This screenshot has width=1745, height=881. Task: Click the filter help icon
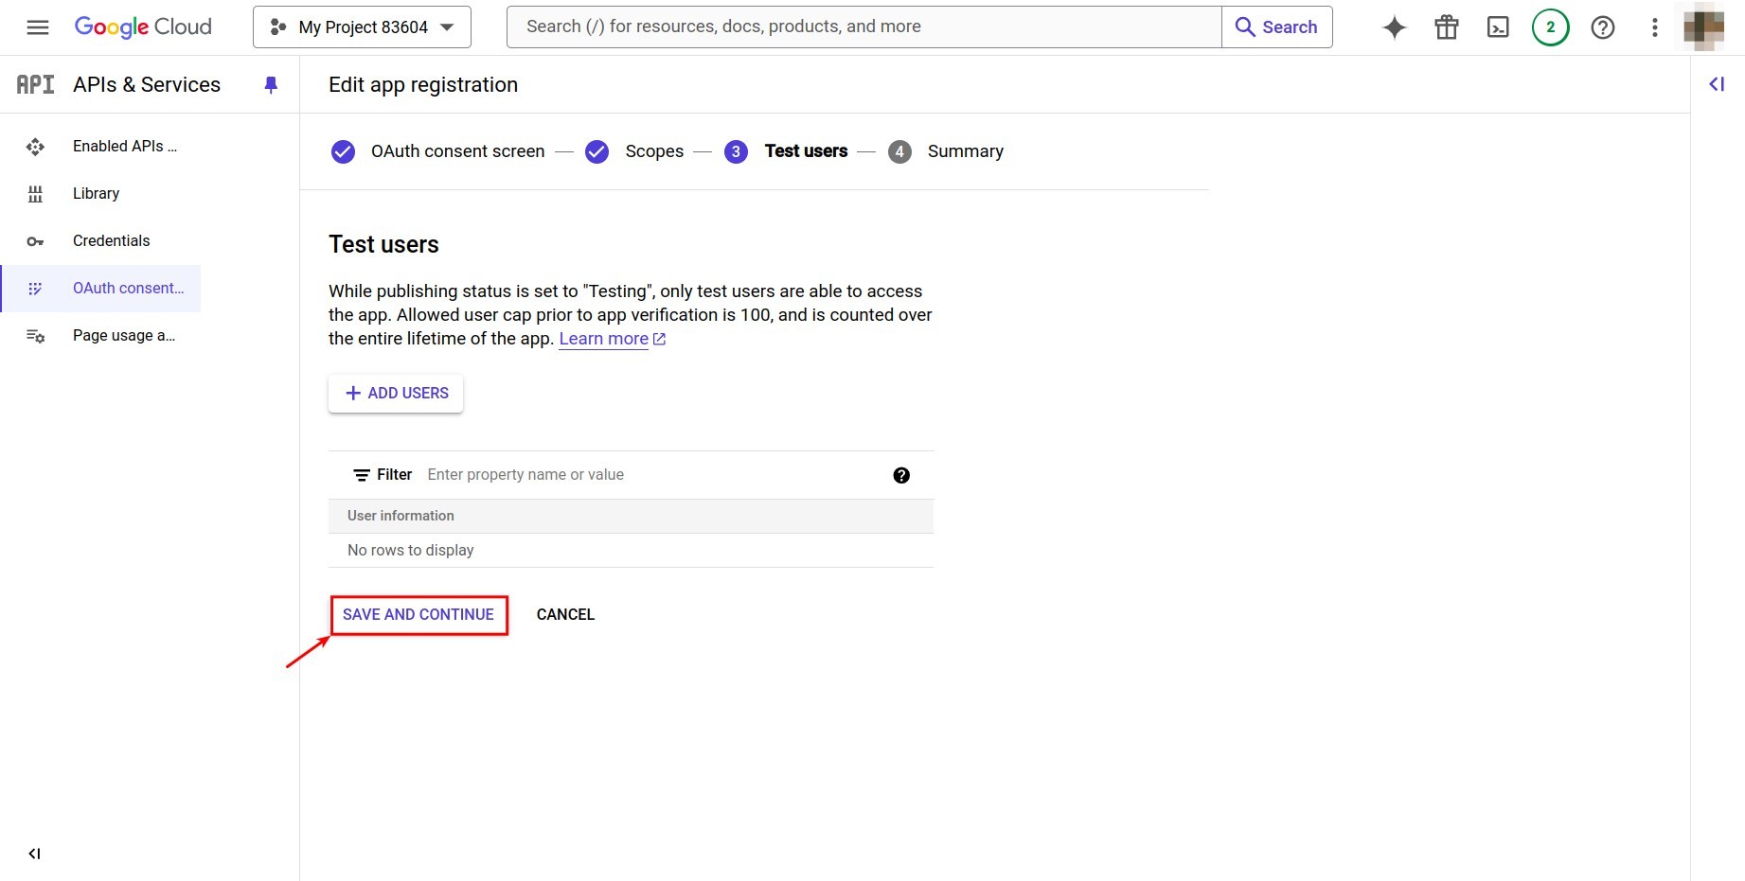[900, 475]
